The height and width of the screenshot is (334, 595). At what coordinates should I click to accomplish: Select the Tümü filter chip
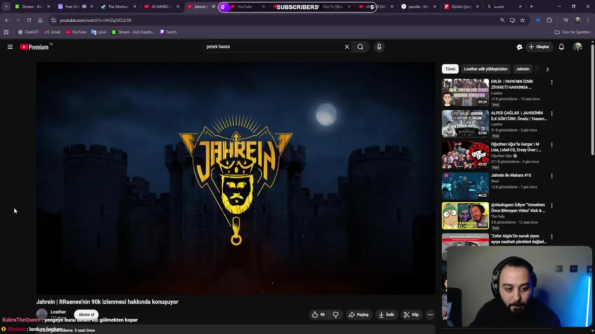(450, 69)
